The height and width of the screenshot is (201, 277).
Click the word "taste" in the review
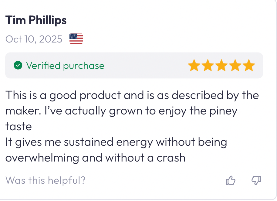(19, 127)
